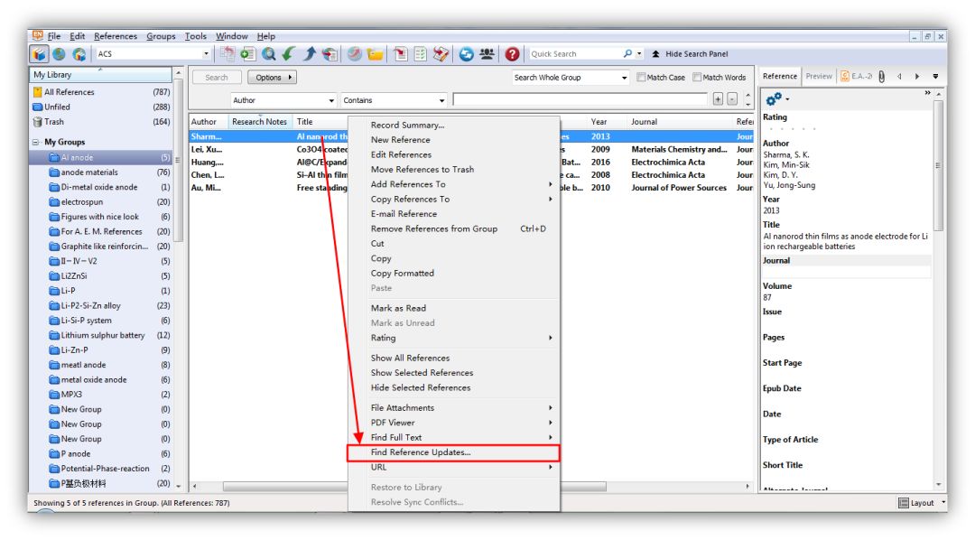The width and height of the screenshot is (975, 540).
Task: Click the Options button
Action: click(x=272, y=77)
